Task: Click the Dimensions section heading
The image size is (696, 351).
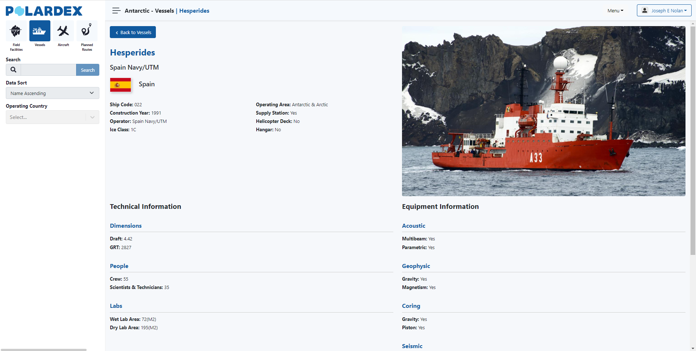Action: point(126,226)
